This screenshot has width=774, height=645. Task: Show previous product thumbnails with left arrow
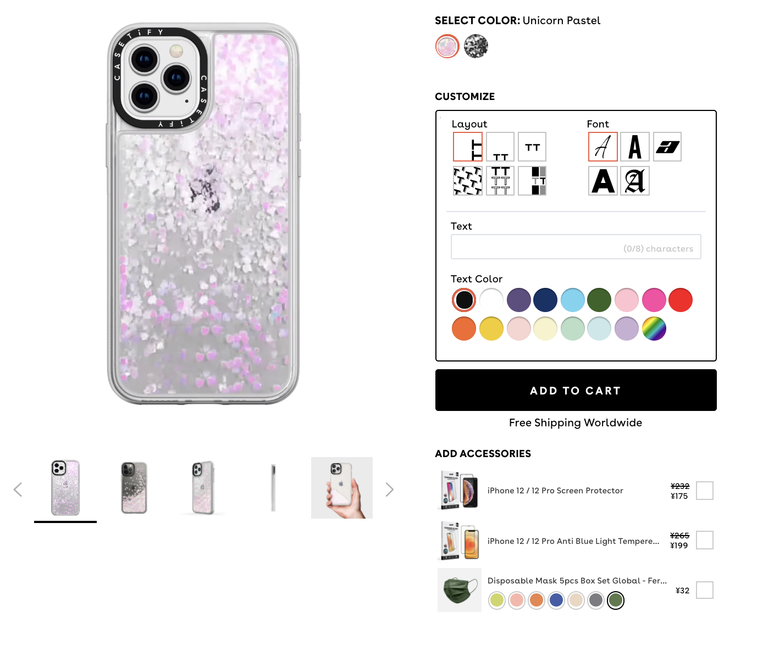coord(18,490)
